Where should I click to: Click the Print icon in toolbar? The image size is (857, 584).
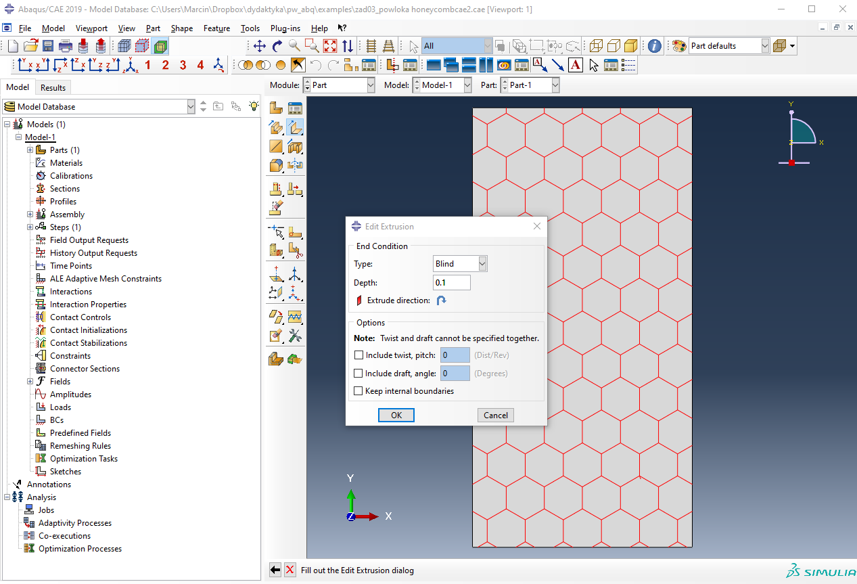pos(66,46)
